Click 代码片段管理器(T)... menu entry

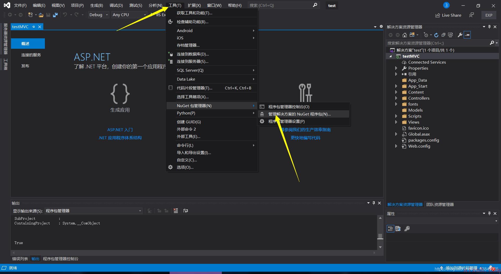(212, 88)
